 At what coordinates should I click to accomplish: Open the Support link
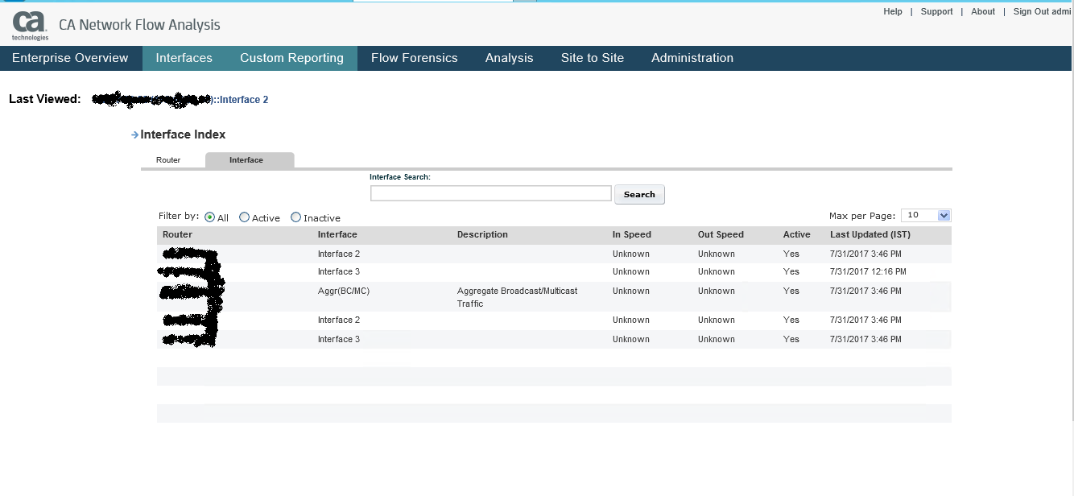coord(936,11)
